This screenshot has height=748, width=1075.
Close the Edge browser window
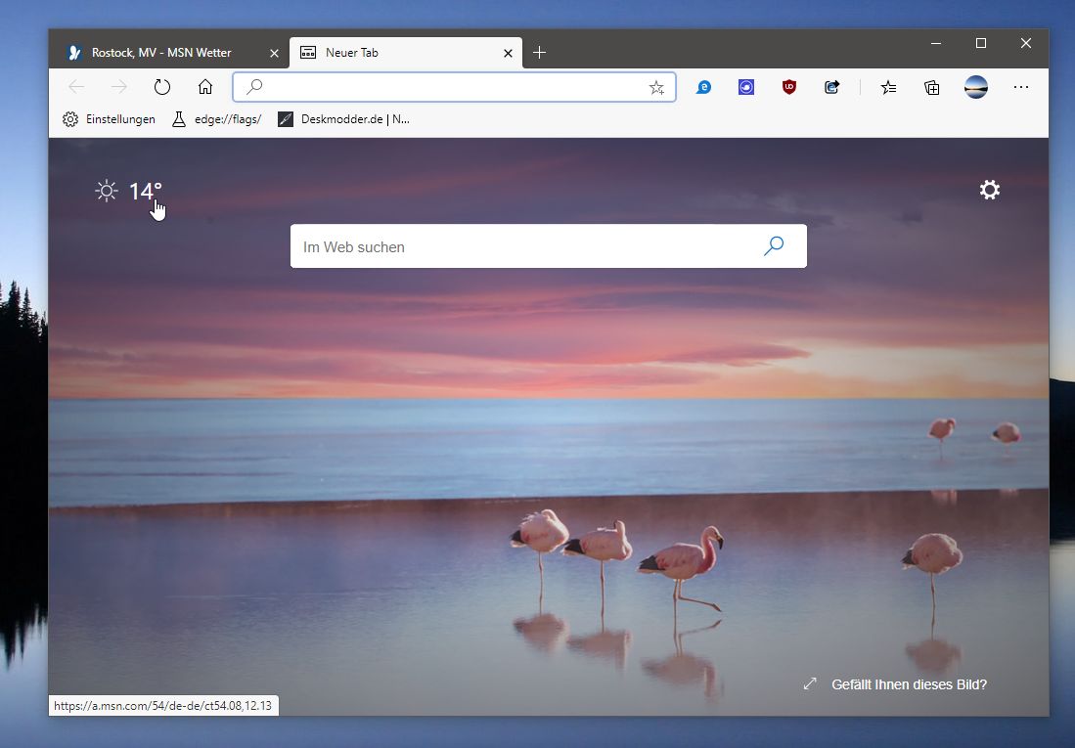pos(1026,43)
